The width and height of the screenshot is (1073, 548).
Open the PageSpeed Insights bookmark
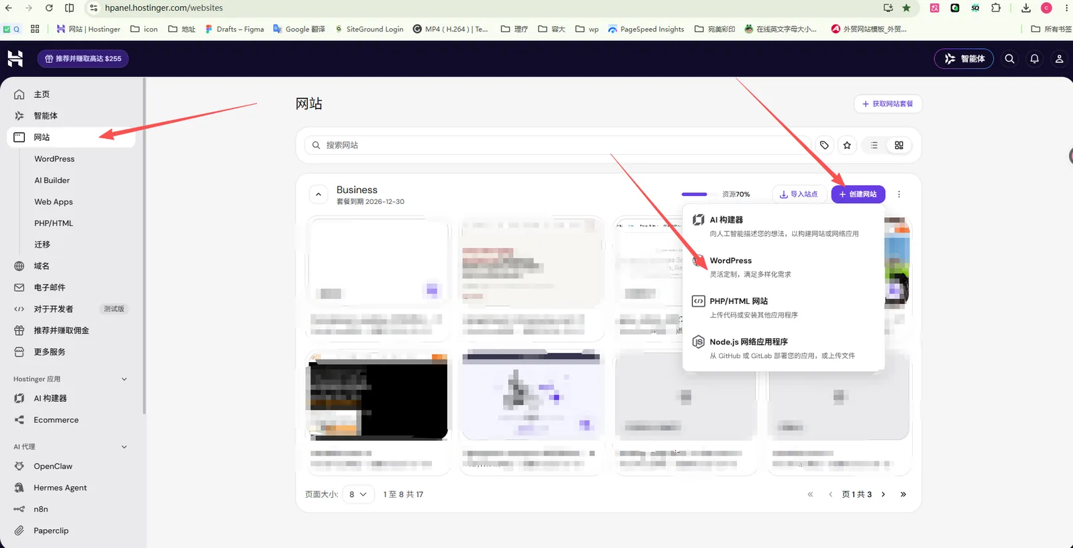coord(646,29)
